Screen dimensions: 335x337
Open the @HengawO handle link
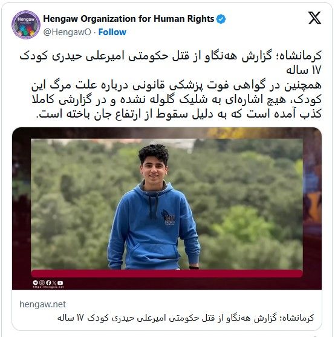point(67,32)
